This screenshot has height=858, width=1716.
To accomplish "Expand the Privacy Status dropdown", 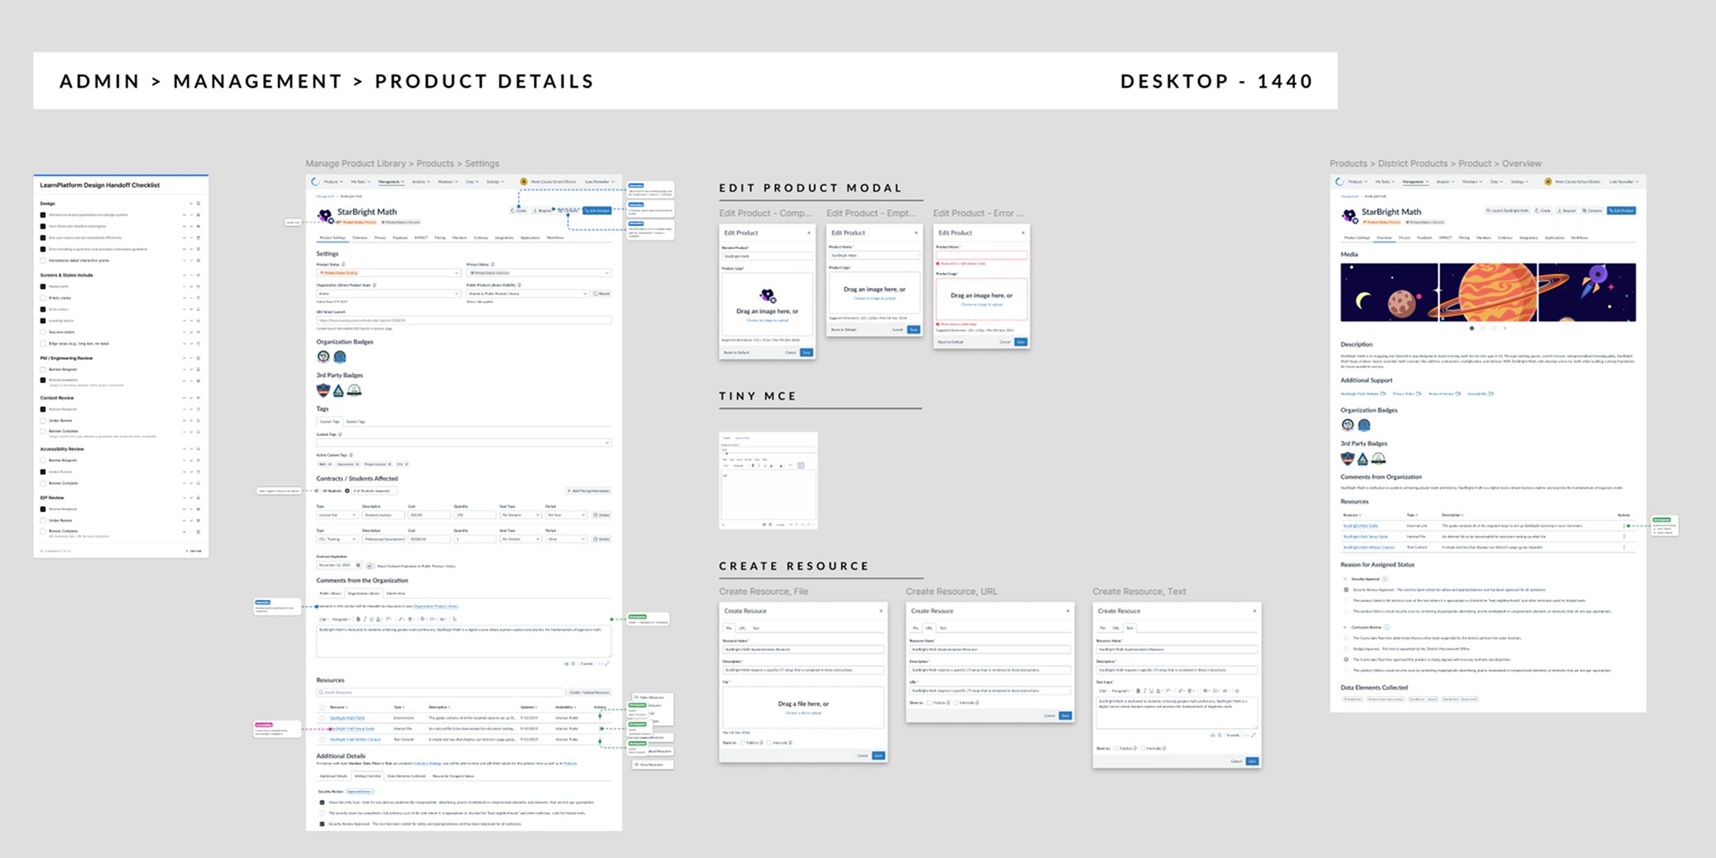I will (x=538, y=273).
